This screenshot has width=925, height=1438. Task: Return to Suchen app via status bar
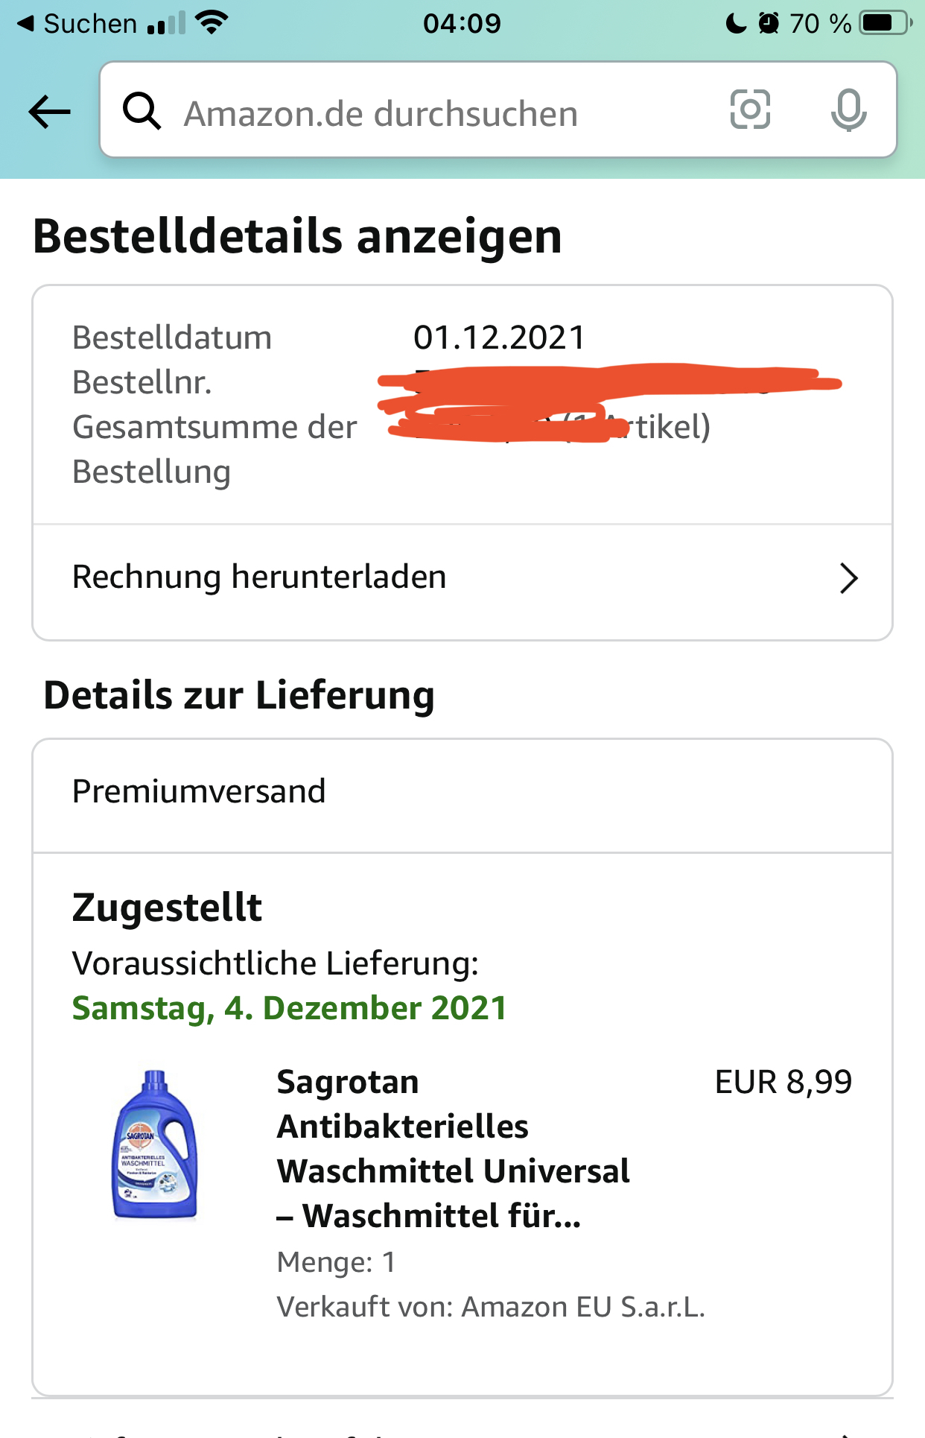point(77,23)
